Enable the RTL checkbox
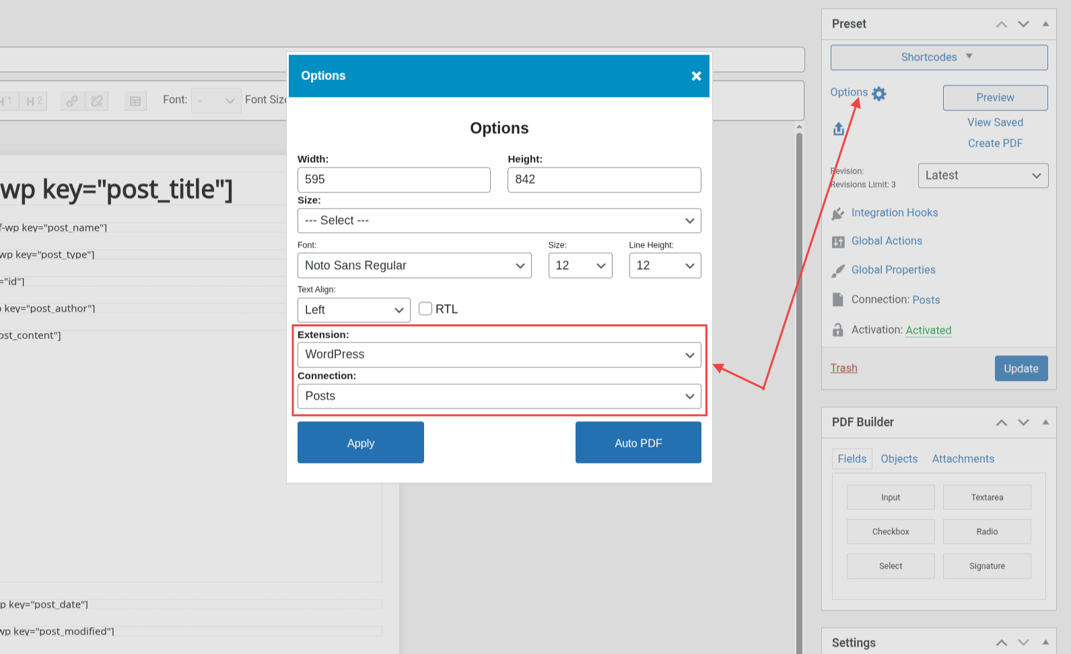1071x654 pixels. point(425,309)
